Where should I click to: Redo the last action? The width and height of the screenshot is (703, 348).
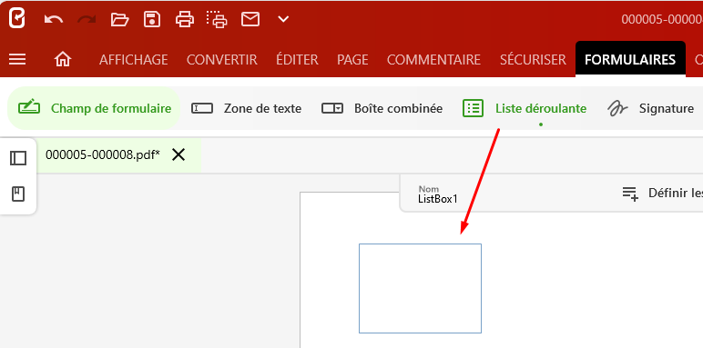pos(87,19)
